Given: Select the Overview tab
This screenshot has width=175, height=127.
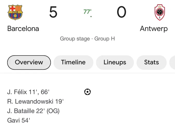Looking at the screenshot, I should [29, 62].
